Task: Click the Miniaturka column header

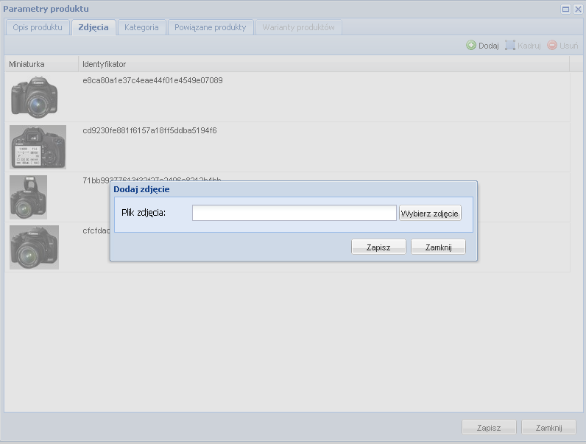Action: click(41, 64)
